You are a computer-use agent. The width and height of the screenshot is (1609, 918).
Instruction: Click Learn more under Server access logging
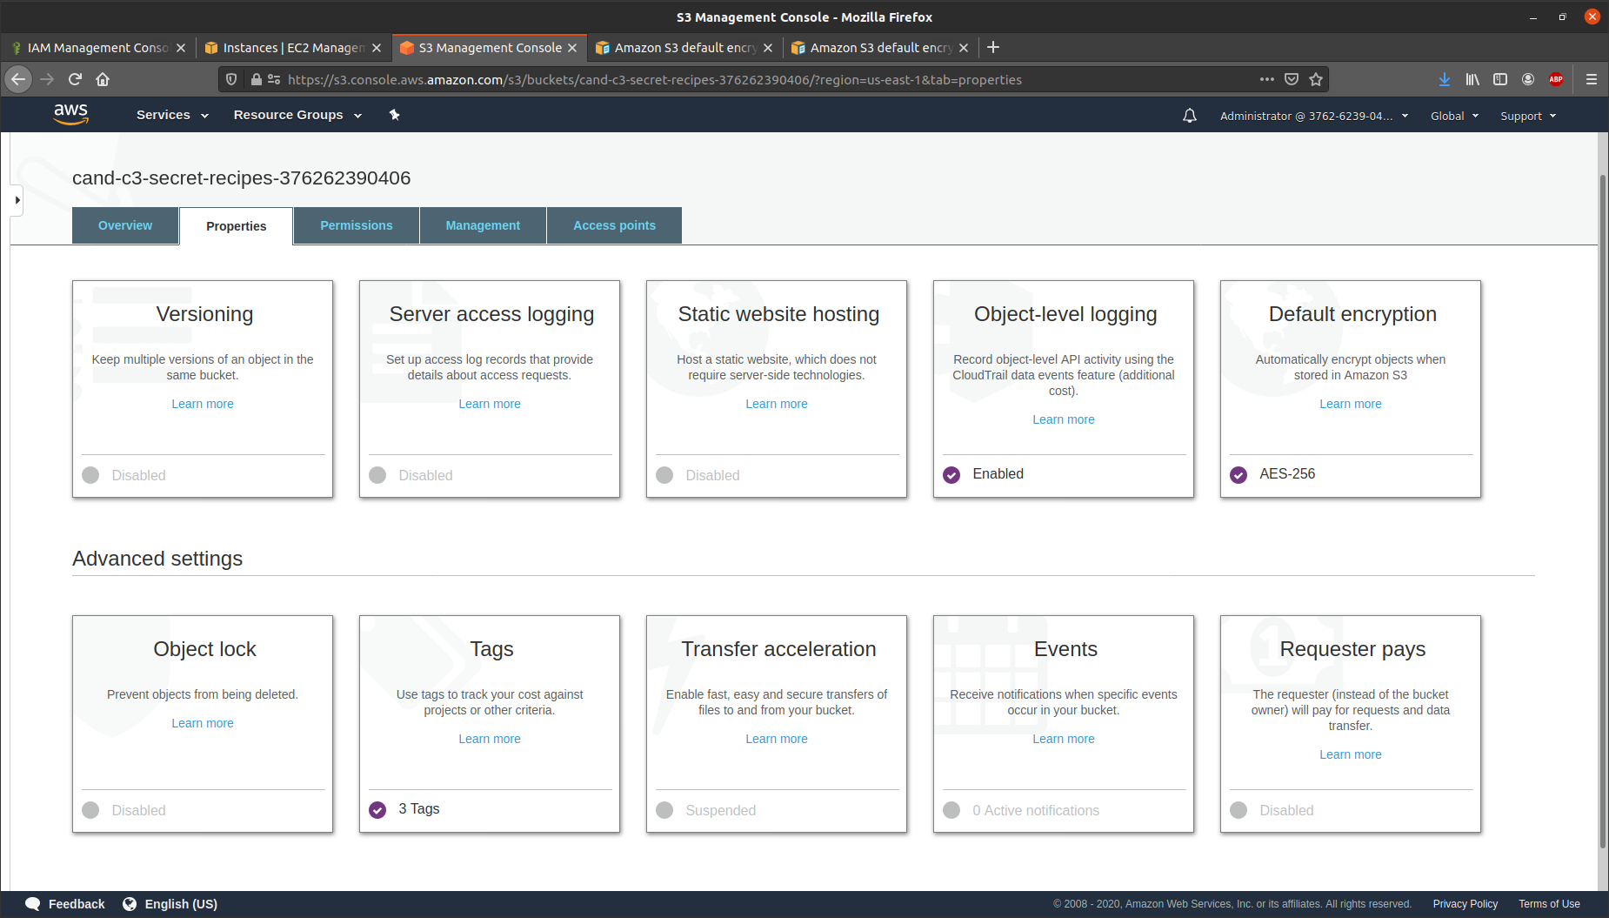click(x=490, y=404)
